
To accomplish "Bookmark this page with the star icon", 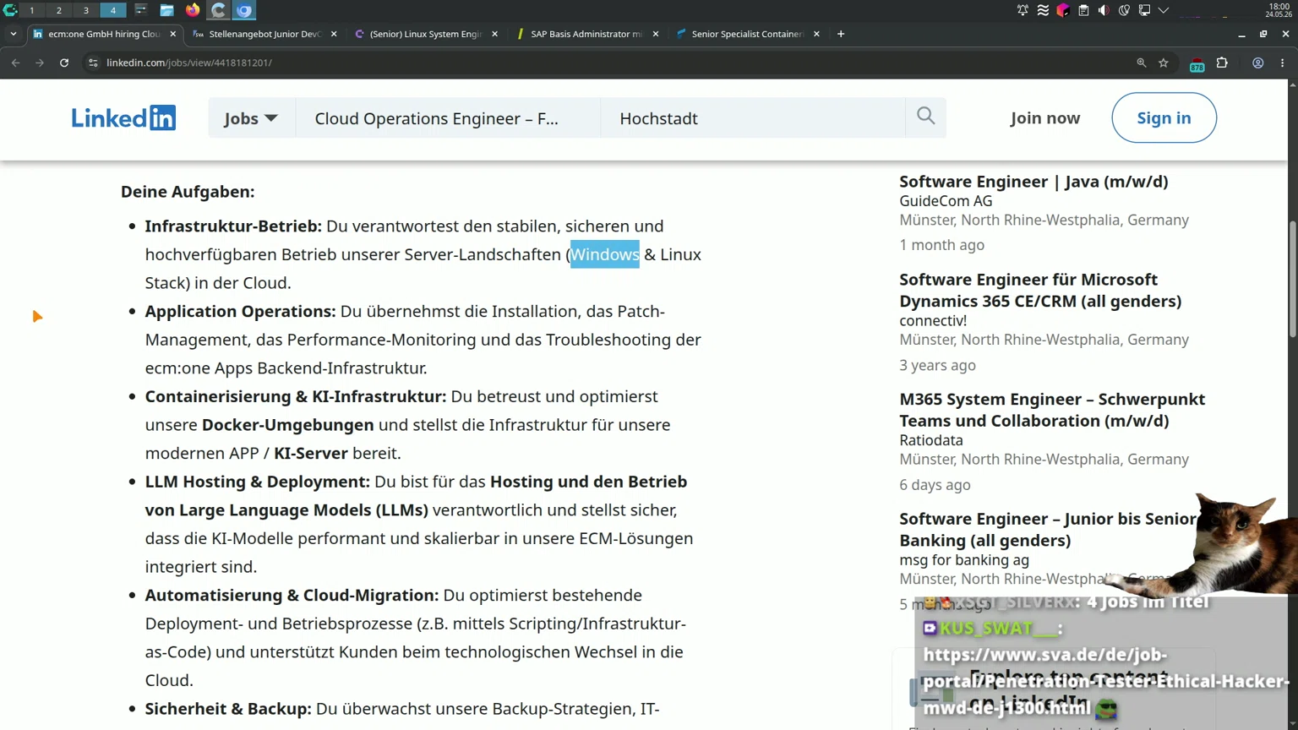I will [1164, 63].
